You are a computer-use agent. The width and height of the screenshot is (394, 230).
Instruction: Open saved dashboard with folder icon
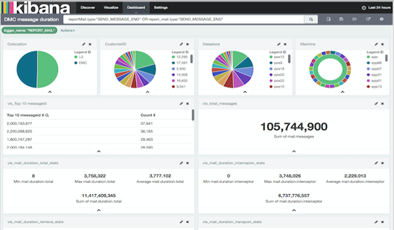[x=354, y=19]
